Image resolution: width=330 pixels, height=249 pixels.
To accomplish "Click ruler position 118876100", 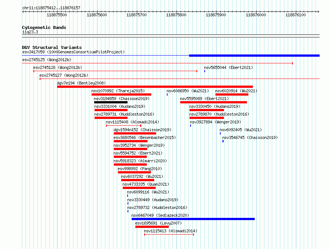I will 296,15.
